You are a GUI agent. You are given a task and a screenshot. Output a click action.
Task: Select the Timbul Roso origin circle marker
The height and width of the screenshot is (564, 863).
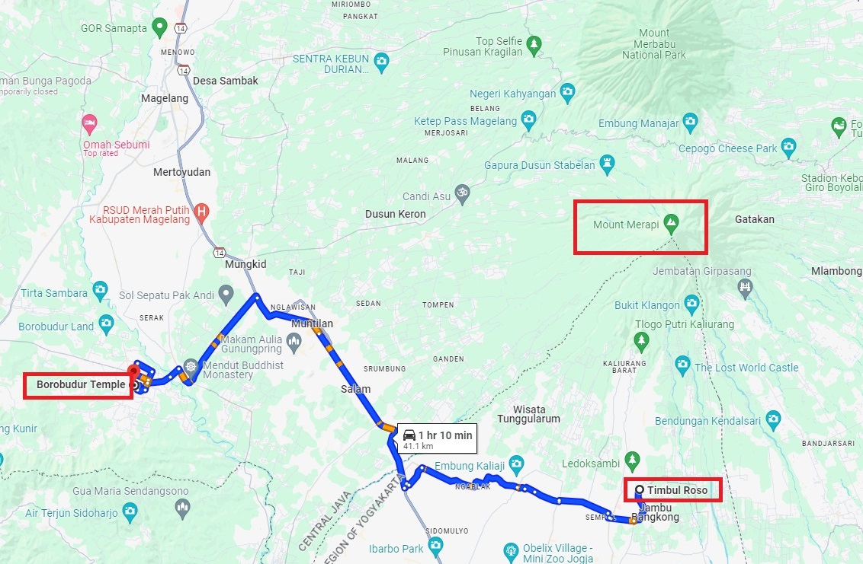click(x=640, y=490)
